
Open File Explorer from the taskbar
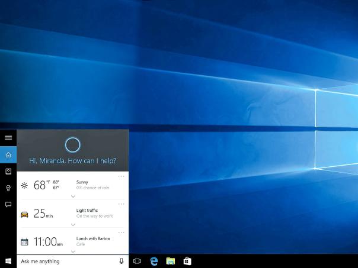171,261
